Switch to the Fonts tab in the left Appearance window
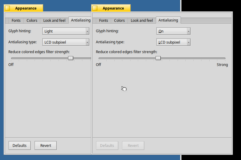This screenshot has height=160, width=241. click(16, 20)
